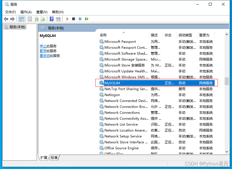Select the Microsoft Software Shad... service
This screenshot has width=232, height=169.
coord(157,53)
